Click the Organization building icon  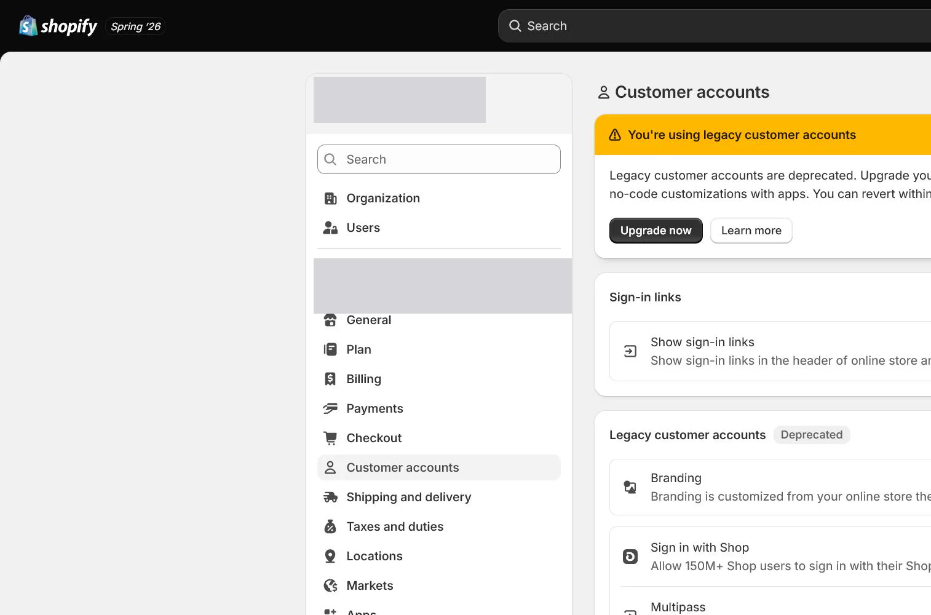[330, 198]
